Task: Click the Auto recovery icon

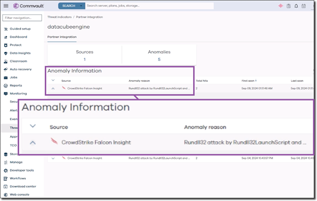Action: 6,70
